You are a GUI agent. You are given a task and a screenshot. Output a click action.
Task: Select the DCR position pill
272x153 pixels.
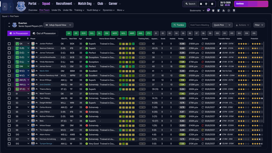coord(84,33)
